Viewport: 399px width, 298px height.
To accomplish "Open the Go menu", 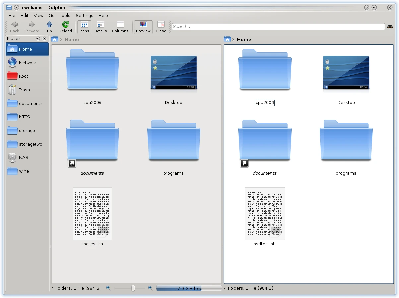I will [51, 15].
